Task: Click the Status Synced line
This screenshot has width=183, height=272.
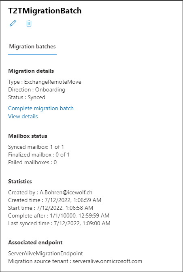Action: tap(27, 97)
